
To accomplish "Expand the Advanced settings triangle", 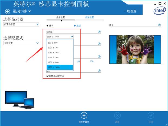I will point(75,26).
